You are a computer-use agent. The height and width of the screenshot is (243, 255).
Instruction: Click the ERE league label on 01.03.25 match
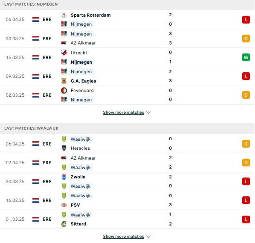47,219
